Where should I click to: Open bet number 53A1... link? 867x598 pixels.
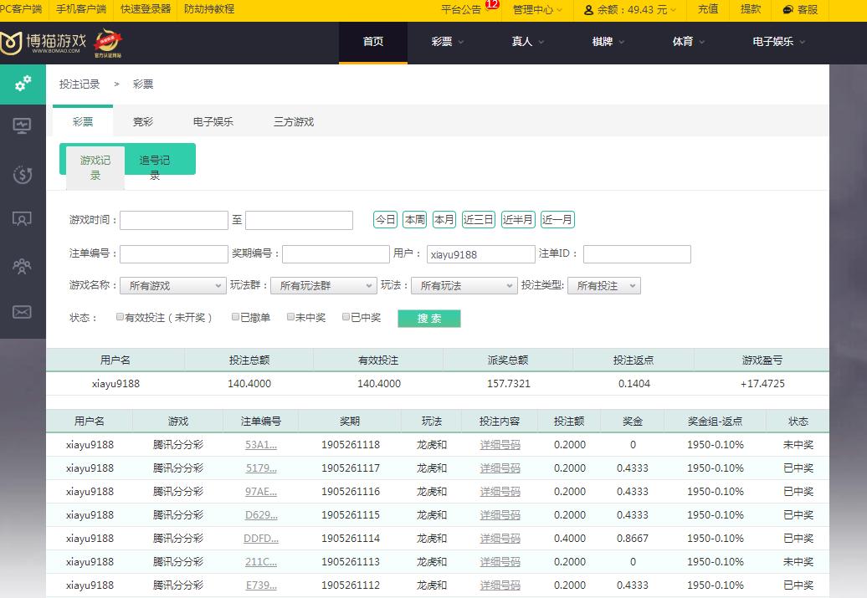261,444
